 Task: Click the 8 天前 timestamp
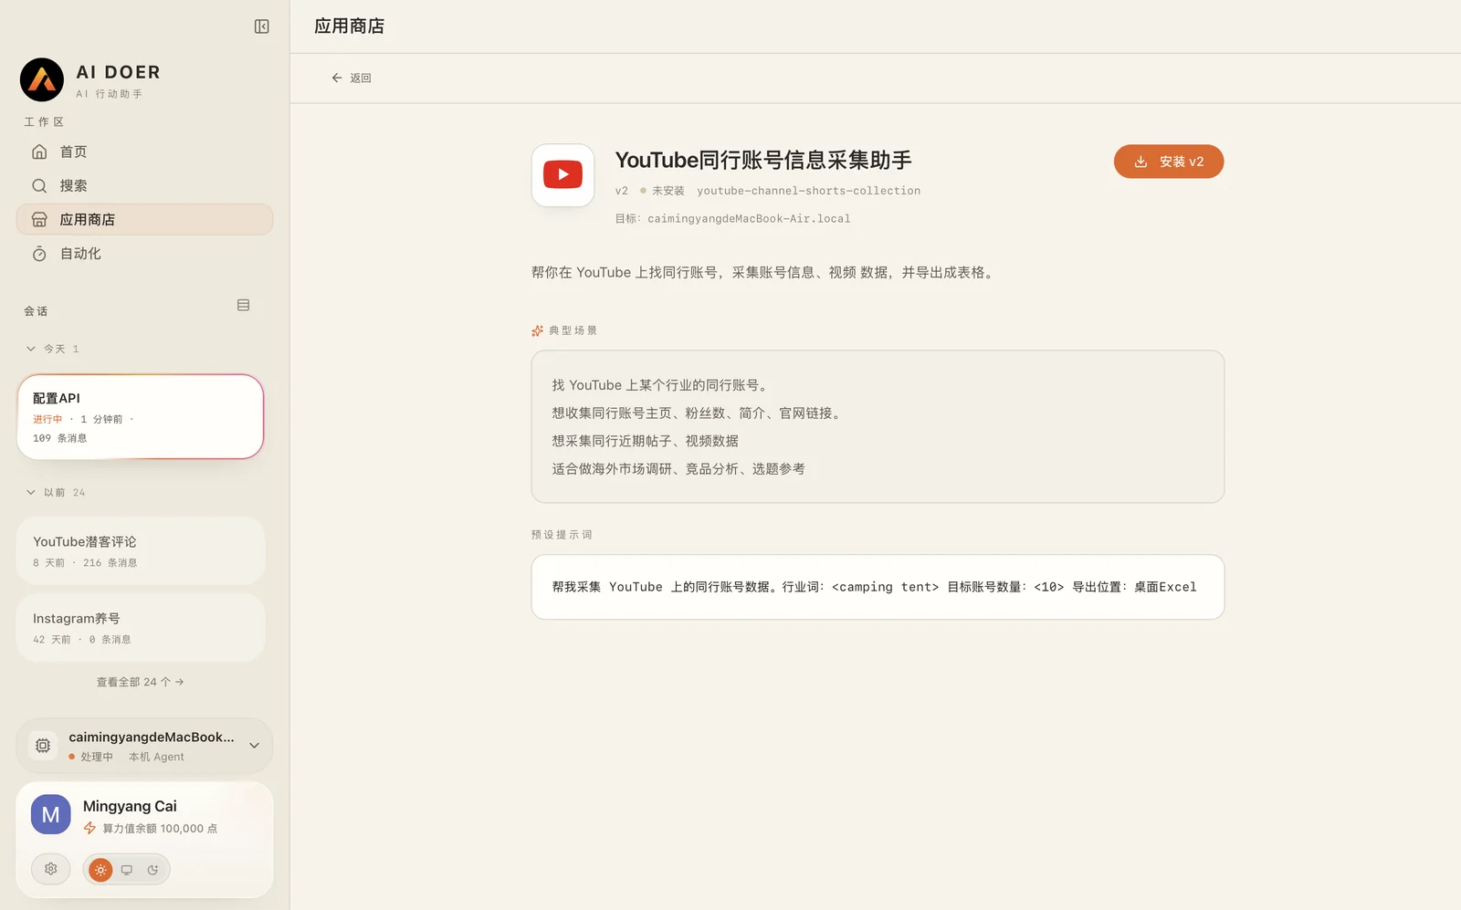49,563
